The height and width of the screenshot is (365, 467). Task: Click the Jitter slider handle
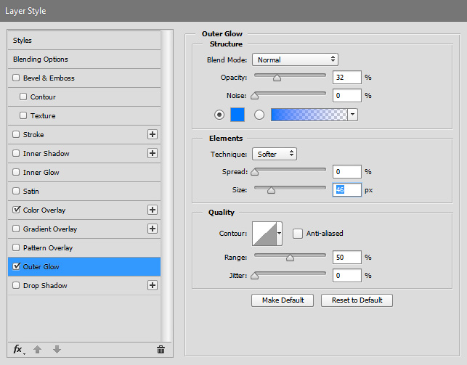(255, 276)
